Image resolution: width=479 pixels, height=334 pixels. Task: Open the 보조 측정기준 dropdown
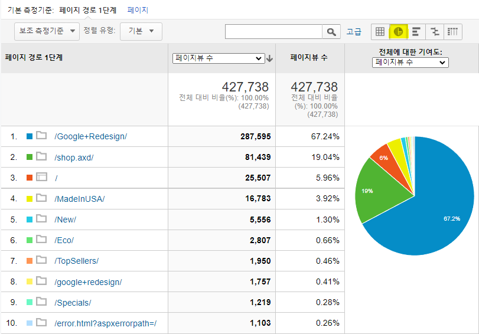(x=47, y=31)
